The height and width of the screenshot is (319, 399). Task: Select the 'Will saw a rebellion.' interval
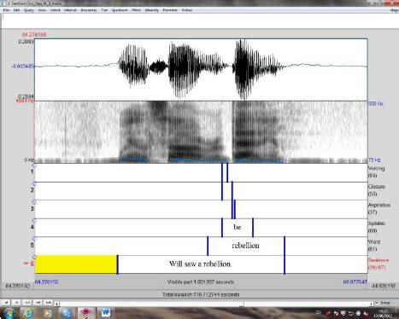coord(201,264)
